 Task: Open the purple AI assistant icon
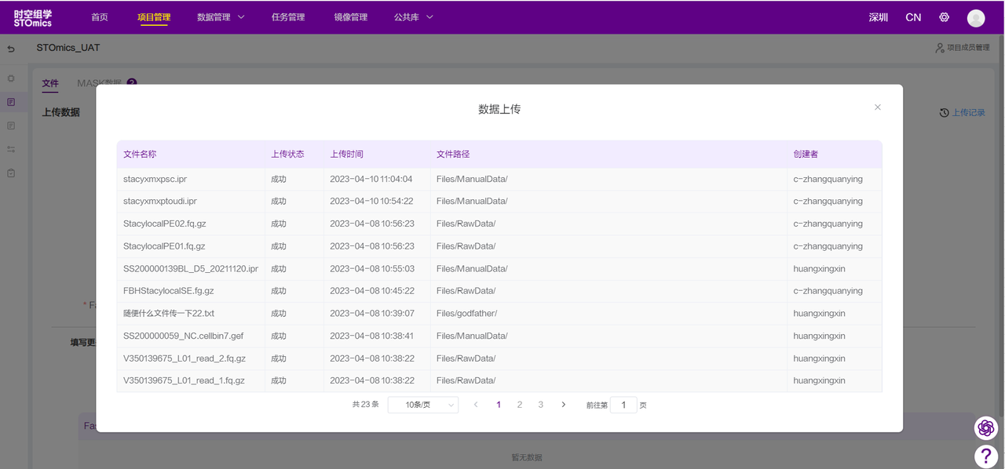[x=985, y=427]
